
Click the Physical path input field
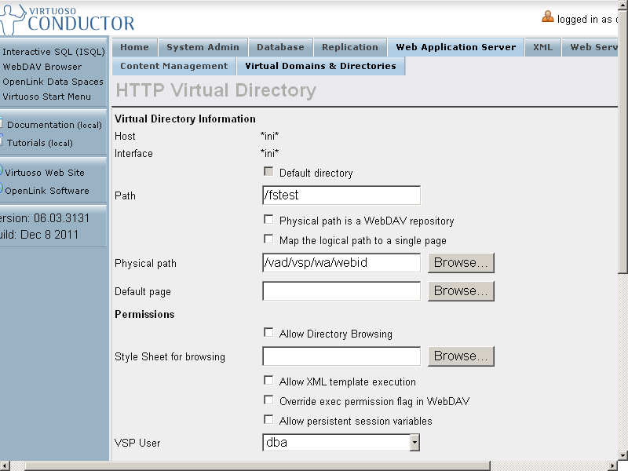[341, 263]
